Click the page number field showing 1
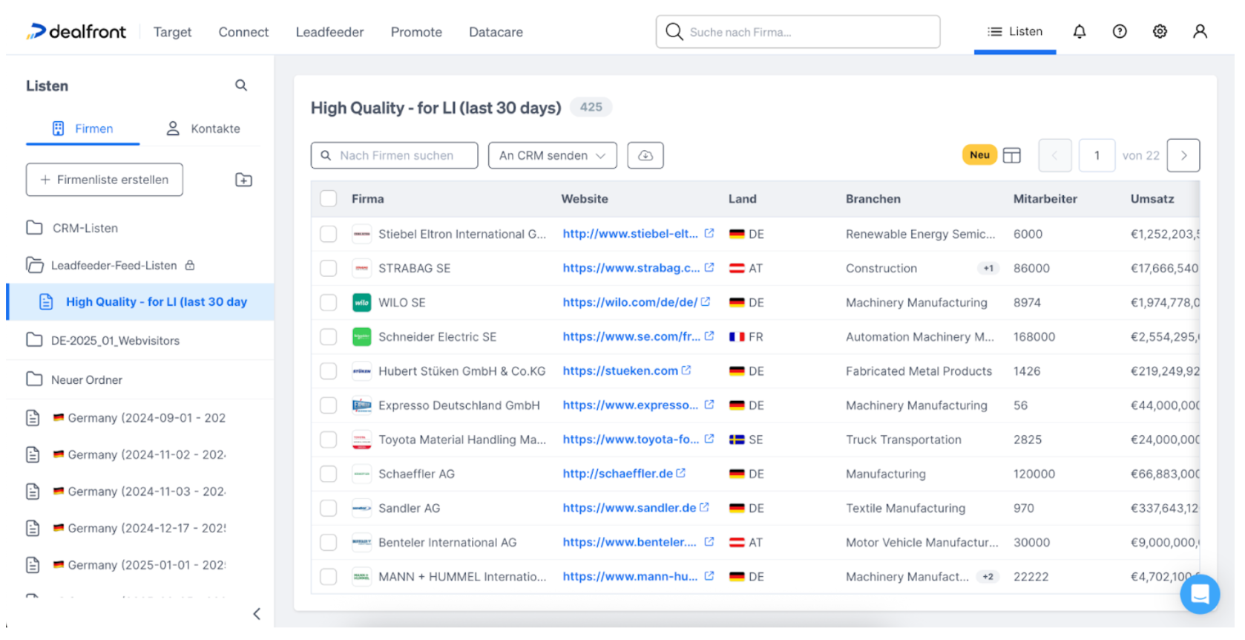 [1097, 155]
